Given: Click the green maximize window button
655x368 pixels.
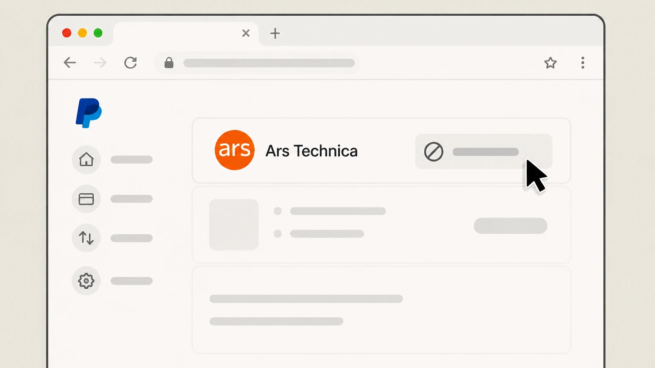Looking at the screenshot, I should click(98, 33).
